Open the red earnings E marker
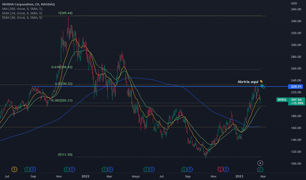This screenshot has width=306, height=180. tap(221, 170)
